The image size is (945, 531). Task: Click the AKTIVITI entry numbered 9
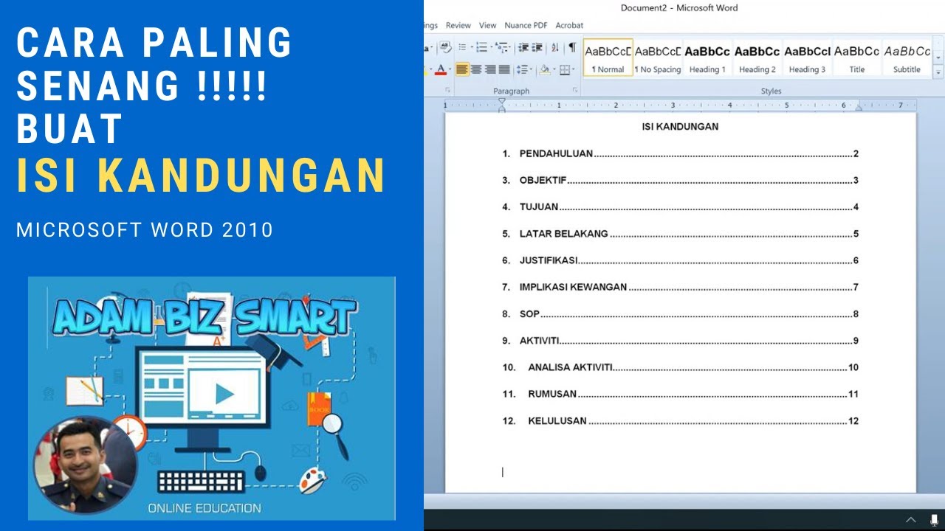point(680,341)
